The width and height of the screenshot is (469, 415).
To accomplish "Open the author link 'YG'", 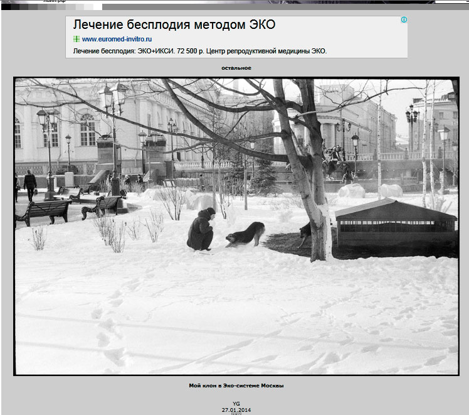I will tap(236, 404).
